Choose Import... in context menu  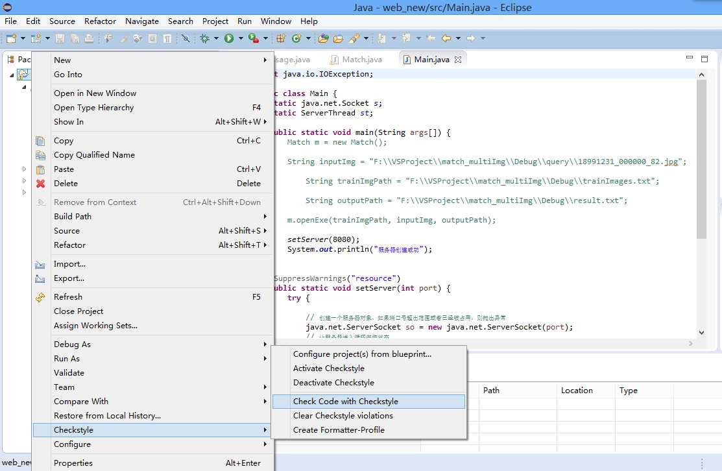(152, 264)
